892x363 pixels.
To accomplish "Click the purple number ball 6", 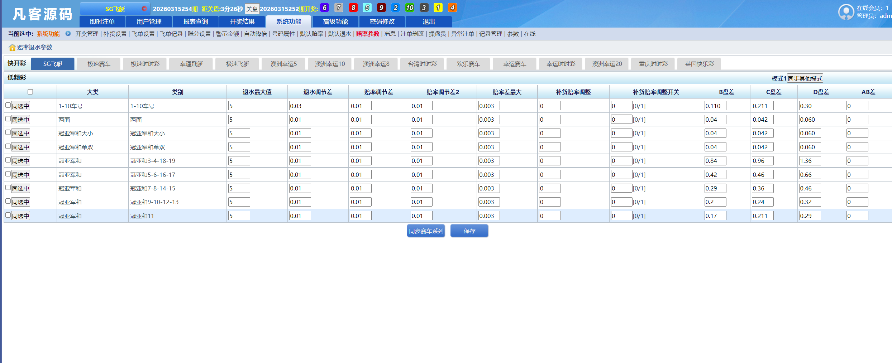I will coord(324,7).
